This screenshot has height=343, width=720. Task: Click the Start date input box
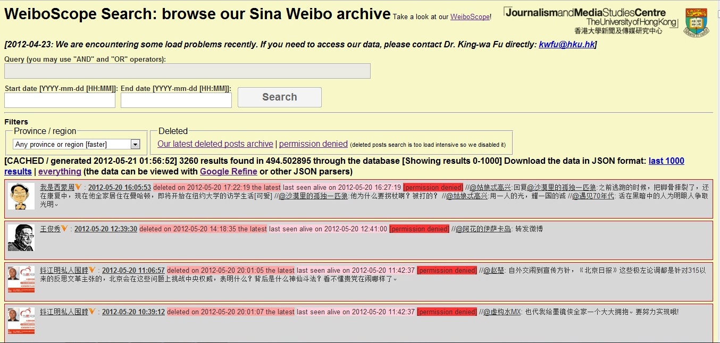click(x=60, y=100)
